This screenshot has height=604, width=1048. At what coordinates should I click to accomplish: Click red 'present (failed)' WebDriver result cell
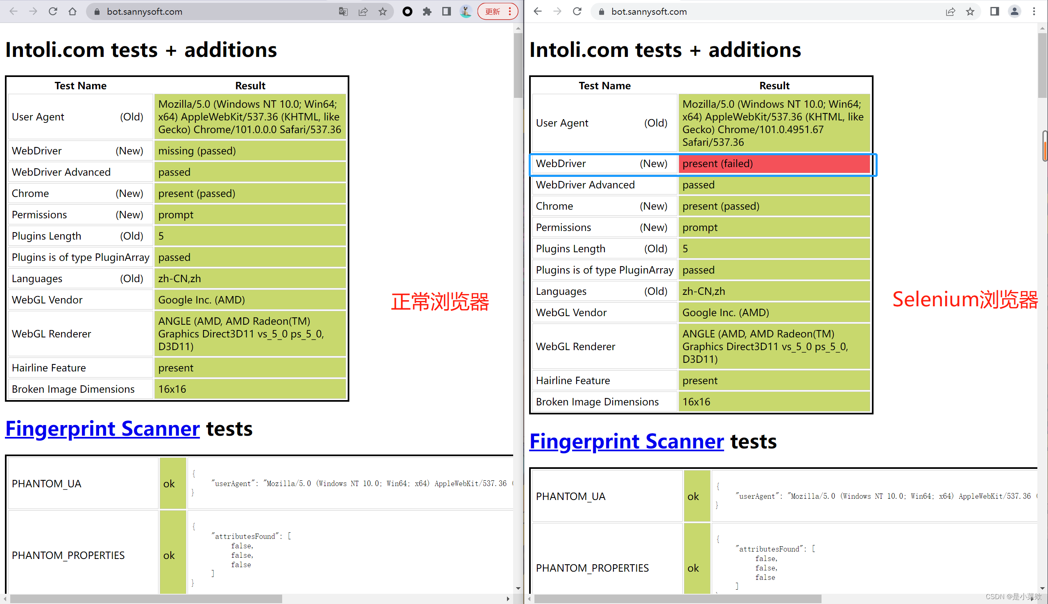pos(774,163)
